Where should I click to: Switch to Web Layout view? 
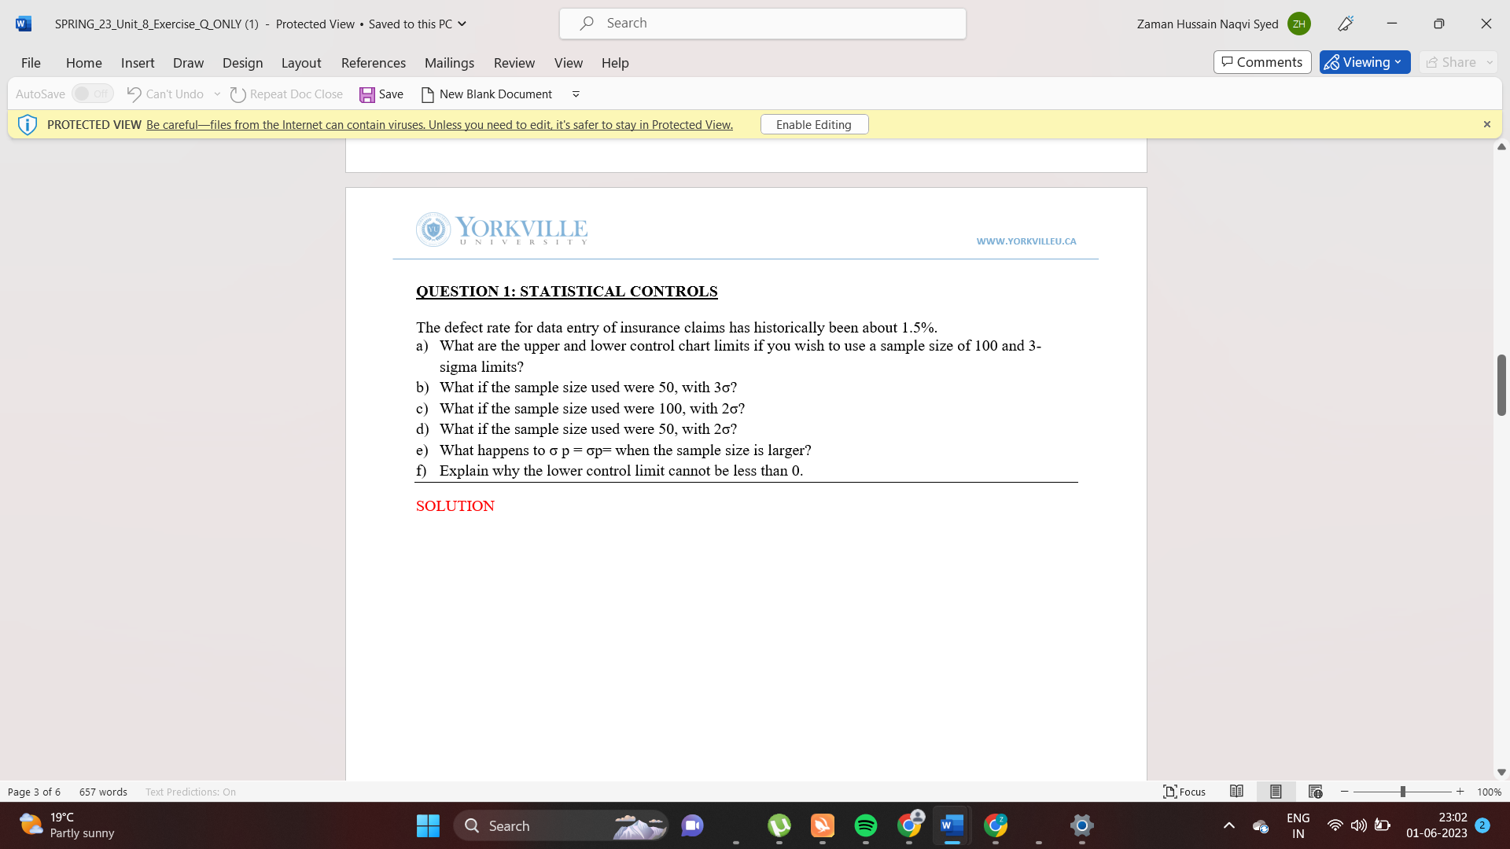pos(1314,792)
